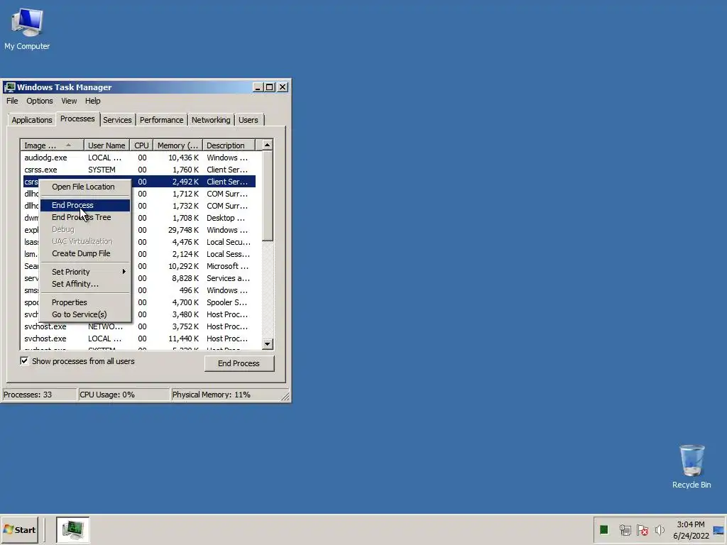Expand the Set Priority submenu
Viewport: 727px width, 545px height.
pos(85,272)
